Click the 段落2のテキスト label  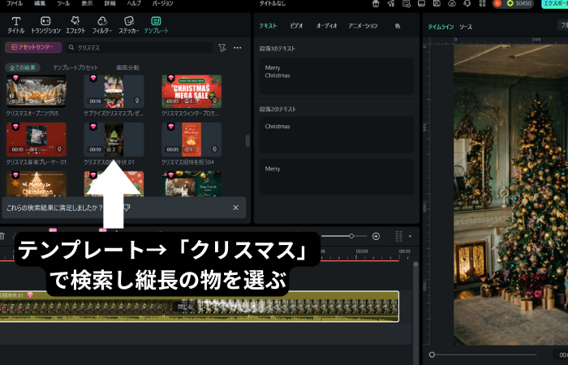coord(278,109)
